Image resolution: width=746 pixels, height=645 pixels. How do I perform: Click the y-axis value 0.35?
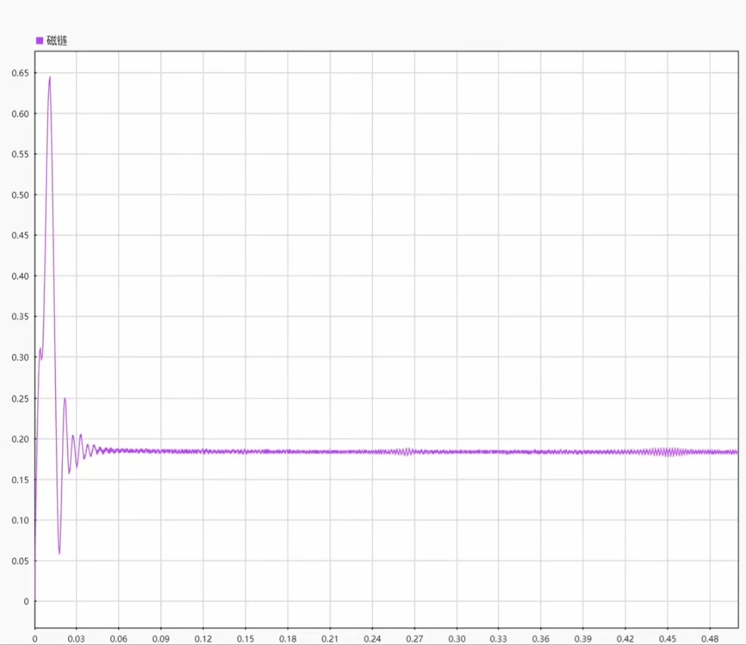20,317
